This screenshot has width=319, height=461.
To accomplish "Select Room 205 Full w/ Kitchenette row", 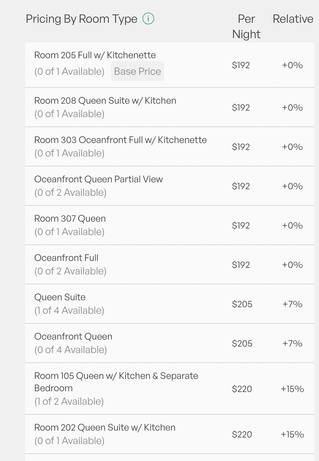I will point(95,55).
